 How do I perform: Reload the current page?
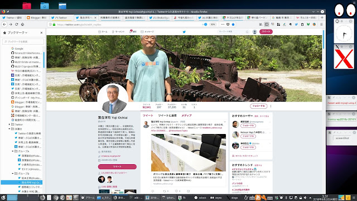point(16,25)
